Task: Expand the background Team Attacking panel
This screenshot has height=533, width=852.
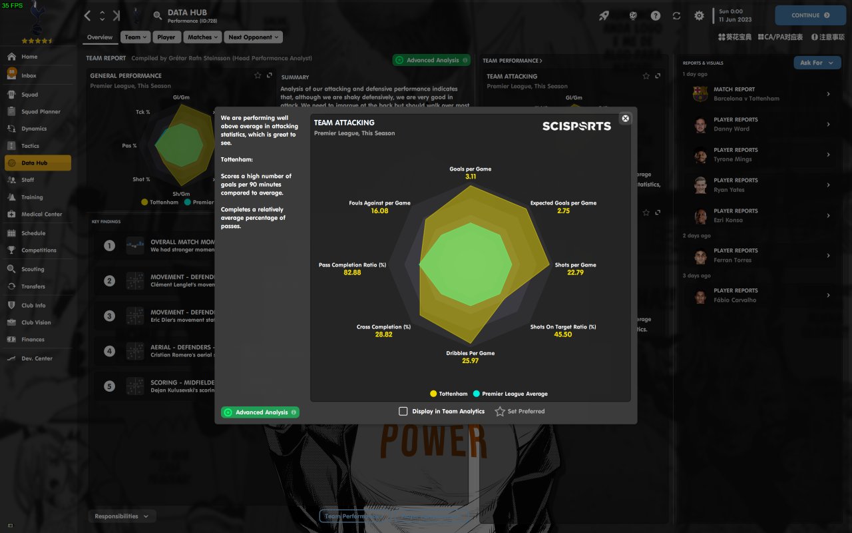Action: (x=657, y=77)
